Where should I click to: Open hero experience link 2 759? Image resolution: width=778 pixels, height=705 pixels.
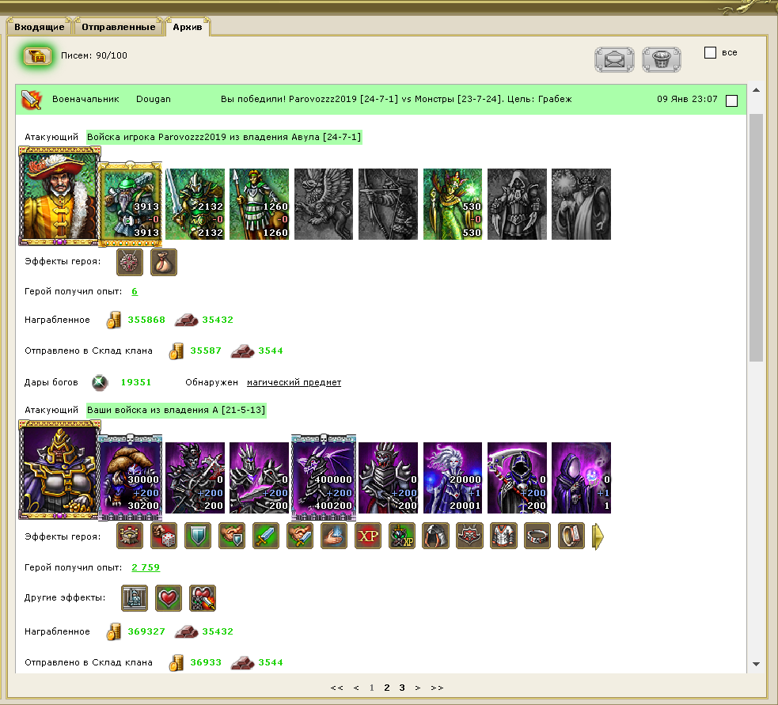tap(146, 567)
